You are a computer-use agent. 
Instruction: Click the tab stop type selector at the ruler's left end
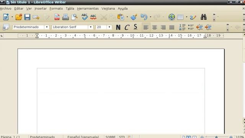2,36
